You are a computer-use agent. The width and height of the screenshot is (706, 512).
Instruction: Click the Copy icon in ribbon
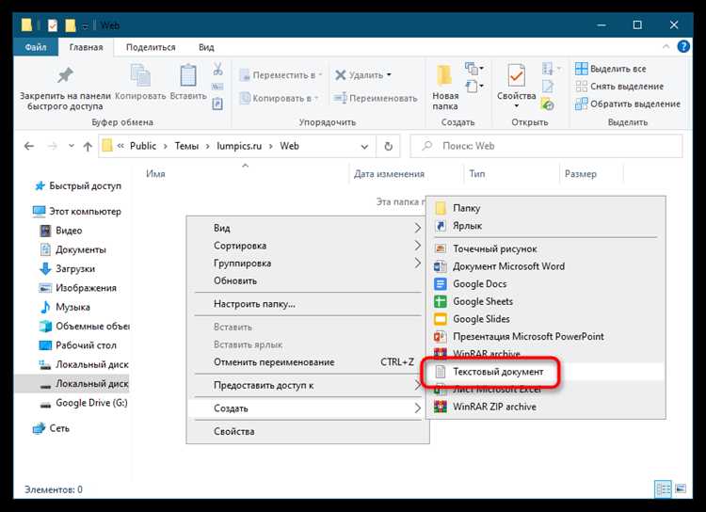point(140,75)
